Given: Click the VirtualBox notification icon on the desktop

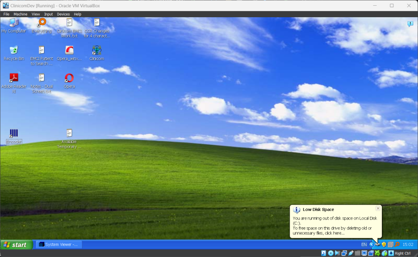Looking at the screenshot, I should pyautogui.click(x=410, y=24).
